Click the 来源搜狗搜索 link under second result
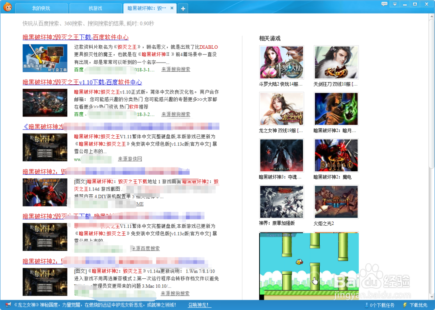The height and width of the screenshot is (310, 435). (x=176, y=114)
